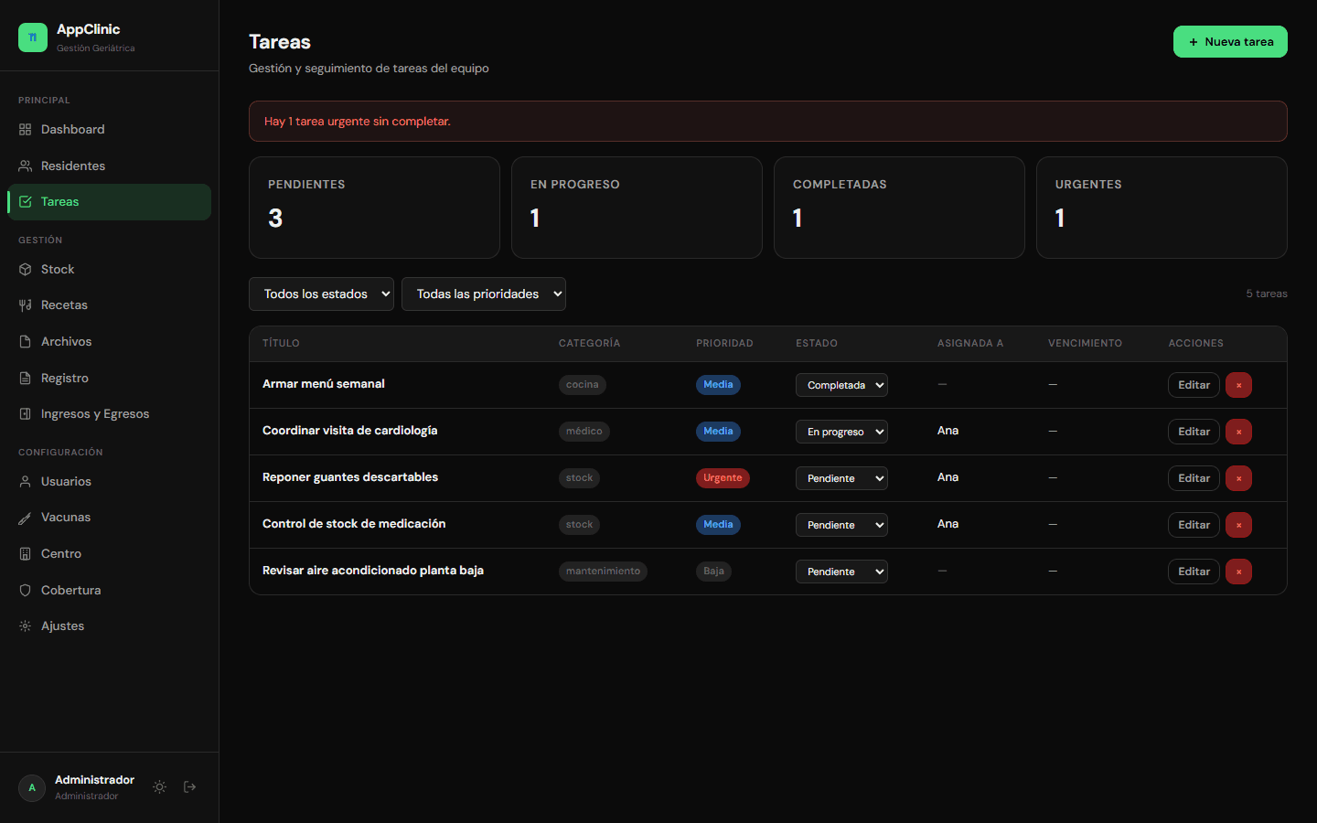This screenshot has width=1317, height=823.
Task: Click the AppClinic logo icon
Action: click(x=33, y=37)
